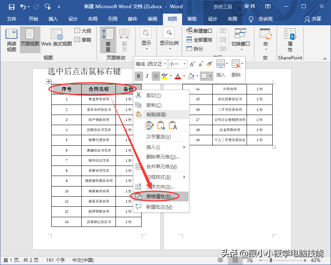Switch to Draft view (草稿)
331x265 pixels.
click(83, 40)
